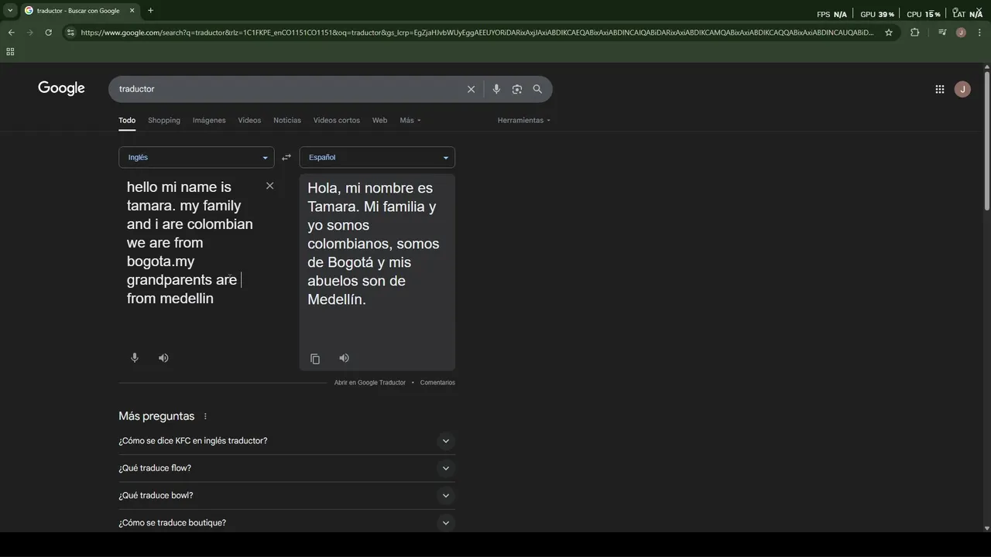Expand '¿Qué traduce flow?' question
This screenshot has height=557, width=991.
coord(286,468)
